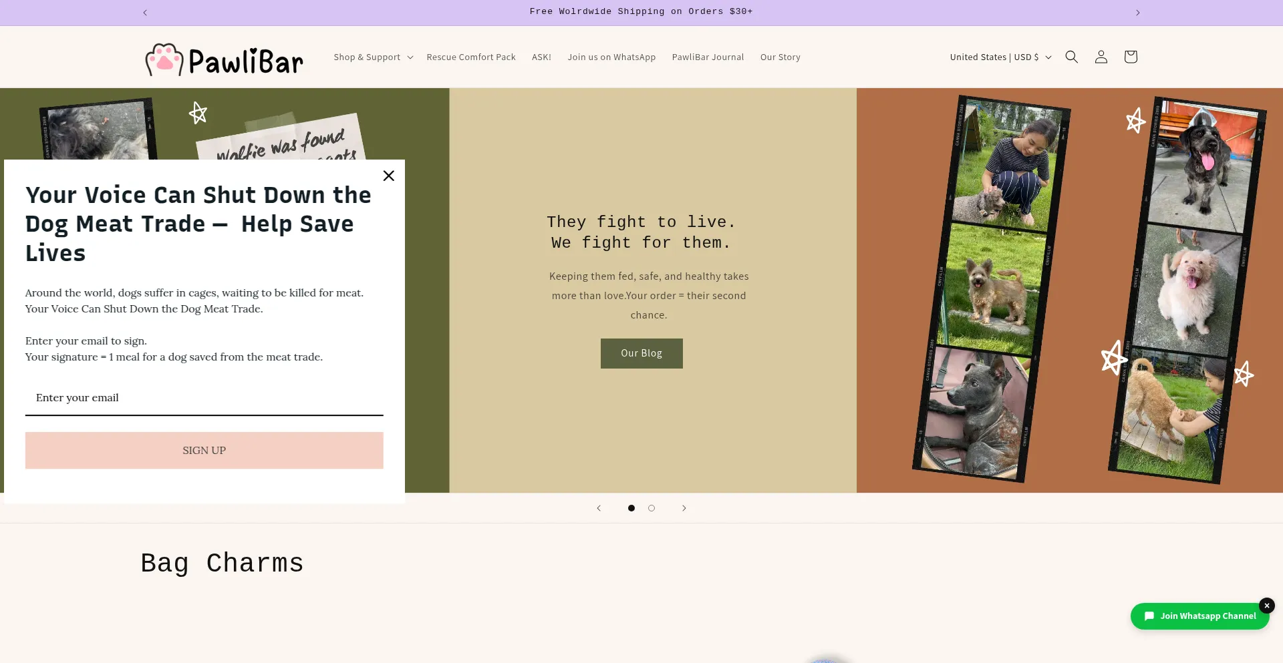Open the search magnifier icon
Screen dimensions: 1283x663
1071,57
